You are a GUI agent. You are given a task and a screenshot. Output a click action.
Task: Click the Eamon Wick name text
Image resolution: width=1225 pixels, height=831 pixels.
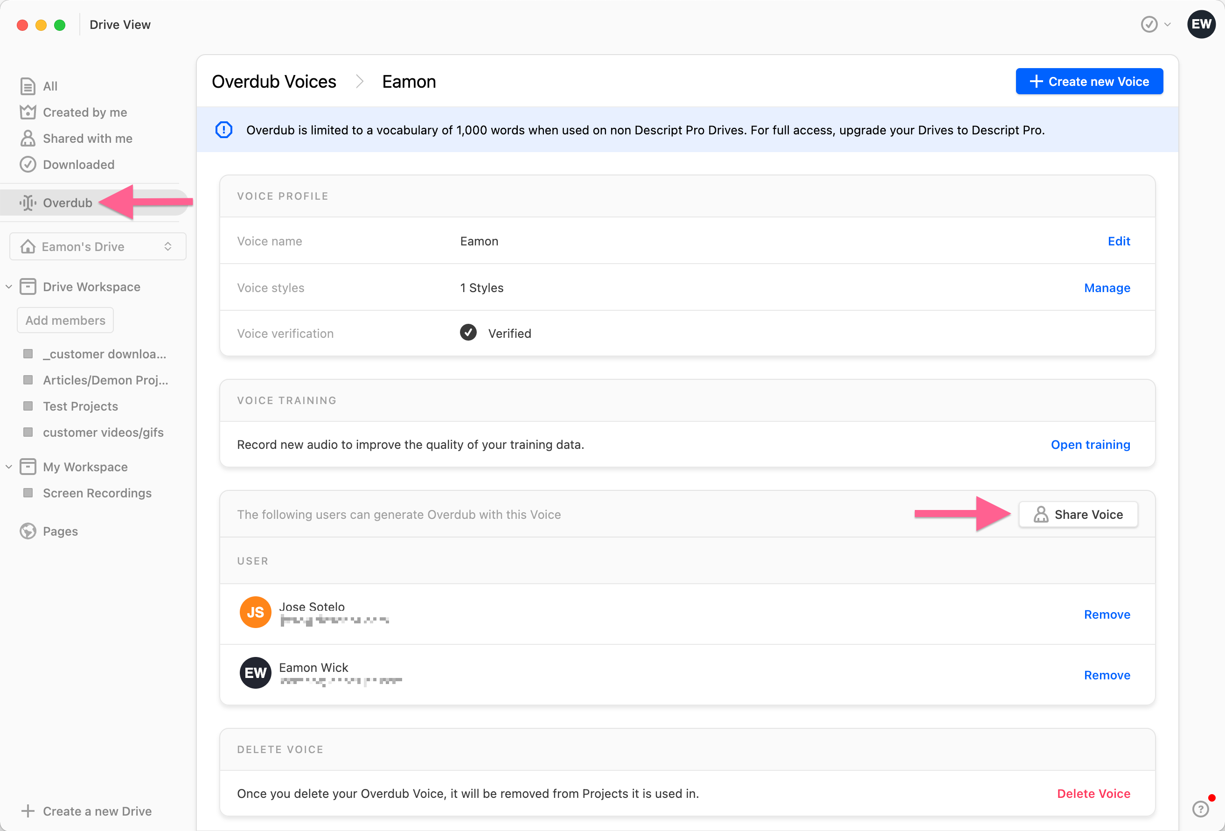coord(313,668)
